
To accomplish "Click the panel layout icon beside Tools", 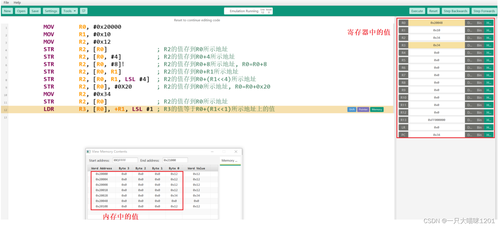I will coord(84,11).
